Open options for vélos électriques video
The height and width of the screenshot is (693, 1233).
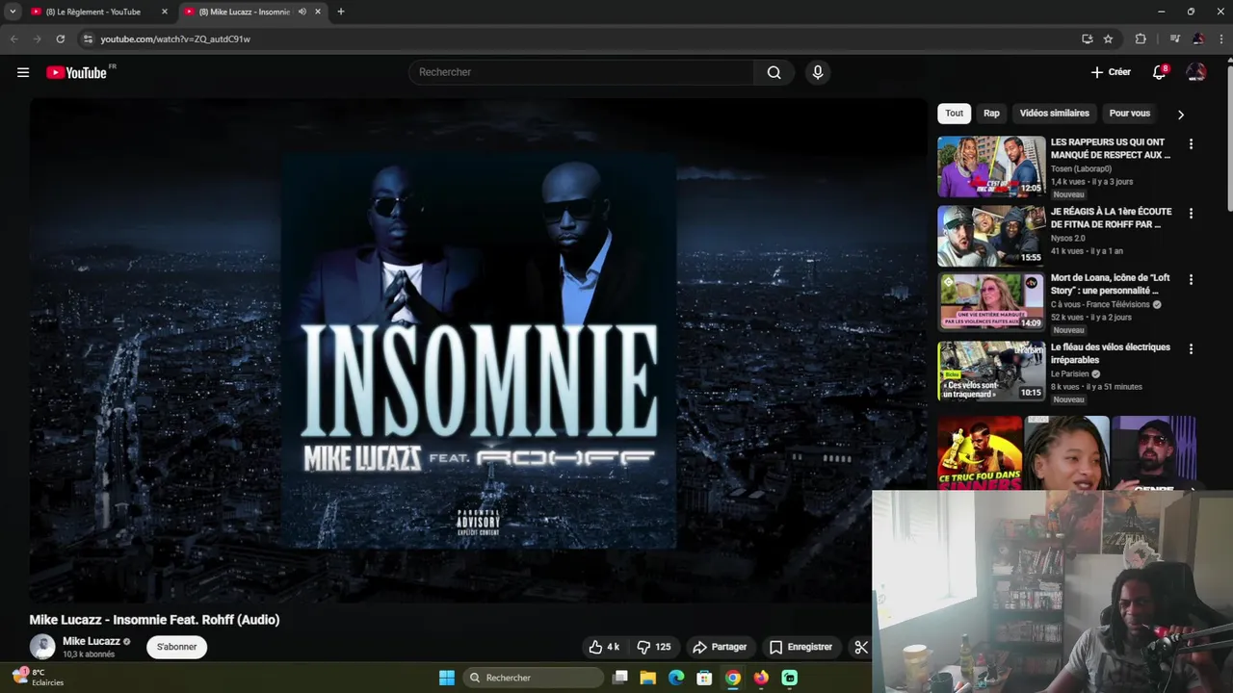[1191, 349]
